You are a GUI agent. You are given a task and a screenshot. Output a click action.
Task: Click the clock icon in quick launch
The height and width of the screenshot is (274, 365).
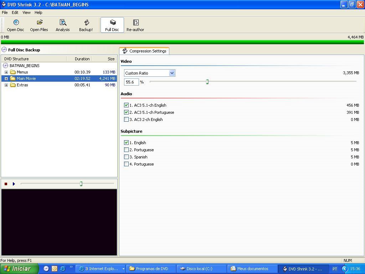[x=54, y=269]
